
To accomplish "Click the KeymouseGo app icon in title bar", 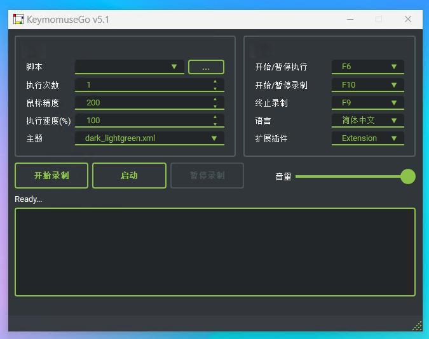I will [x=18, y=19].
